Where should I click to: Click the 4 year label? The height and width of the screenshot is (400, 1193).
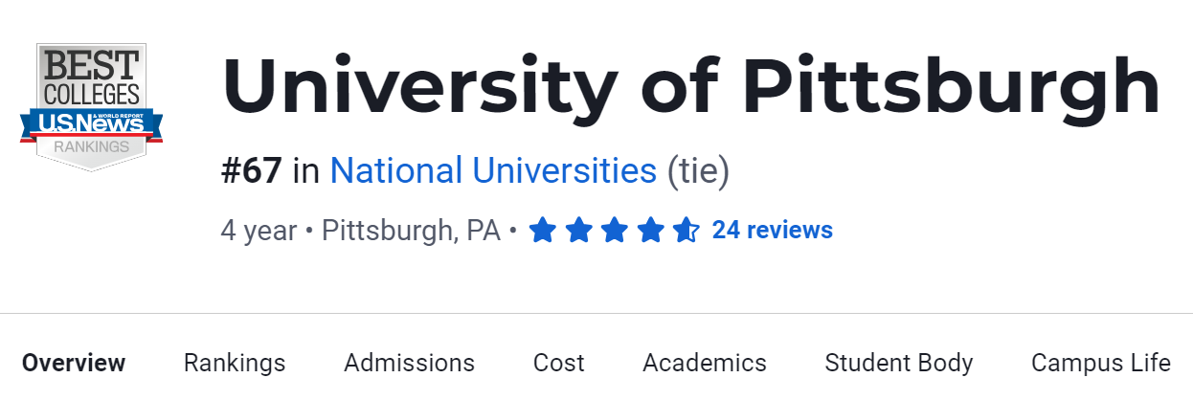coord(259,231)
